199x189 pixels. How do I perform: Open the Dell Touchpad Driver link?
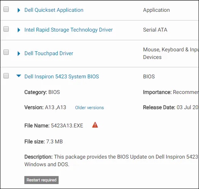pyautogui.click(x=49, y=53)
